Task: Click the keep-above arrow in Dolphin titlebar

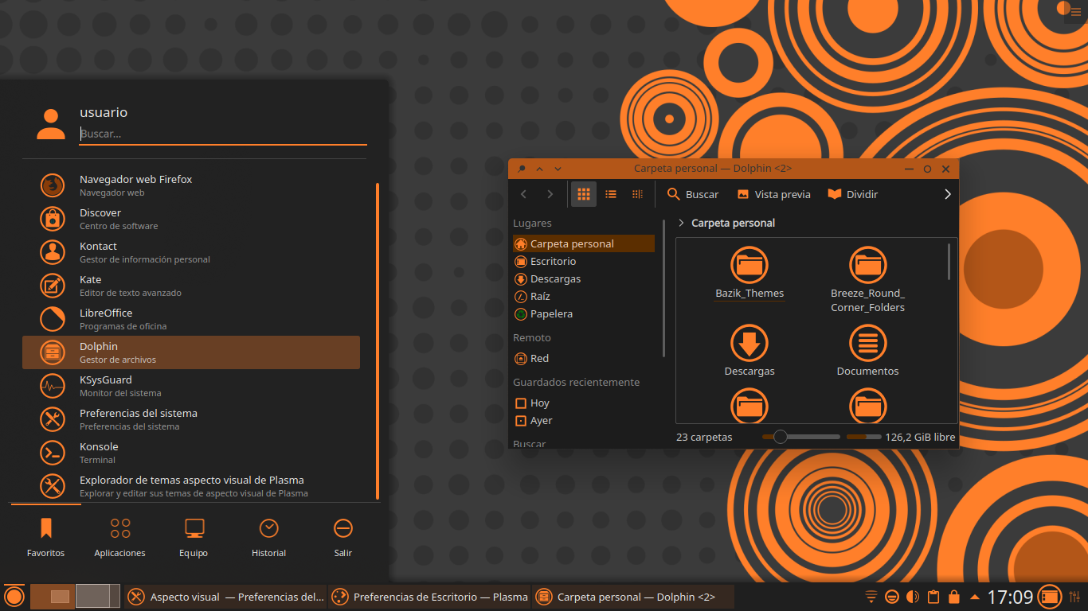Action: (539, 169)
